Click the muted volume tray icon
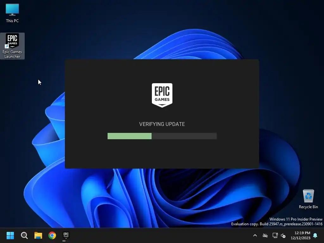Viewport: 324px width, 243px height. [x=283, y=235]
